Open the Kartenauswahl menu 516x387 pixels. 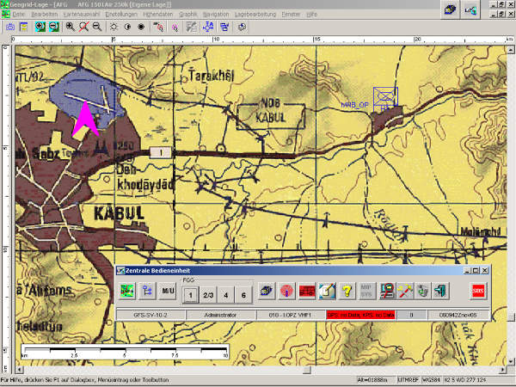[x=81, y=15]
